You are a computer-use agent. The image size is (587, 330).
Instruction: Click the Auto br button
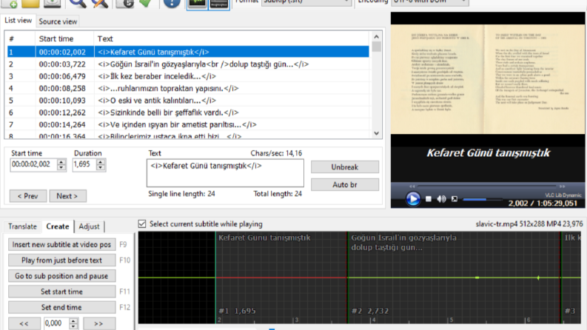[x=345, y=184]
